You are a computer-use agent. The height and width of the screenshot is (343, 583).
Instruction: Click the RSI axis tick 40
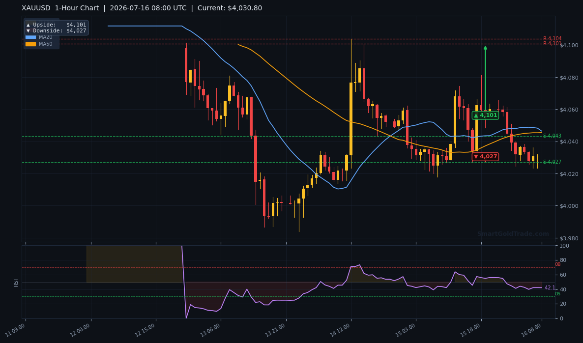[x=563, y=289]
